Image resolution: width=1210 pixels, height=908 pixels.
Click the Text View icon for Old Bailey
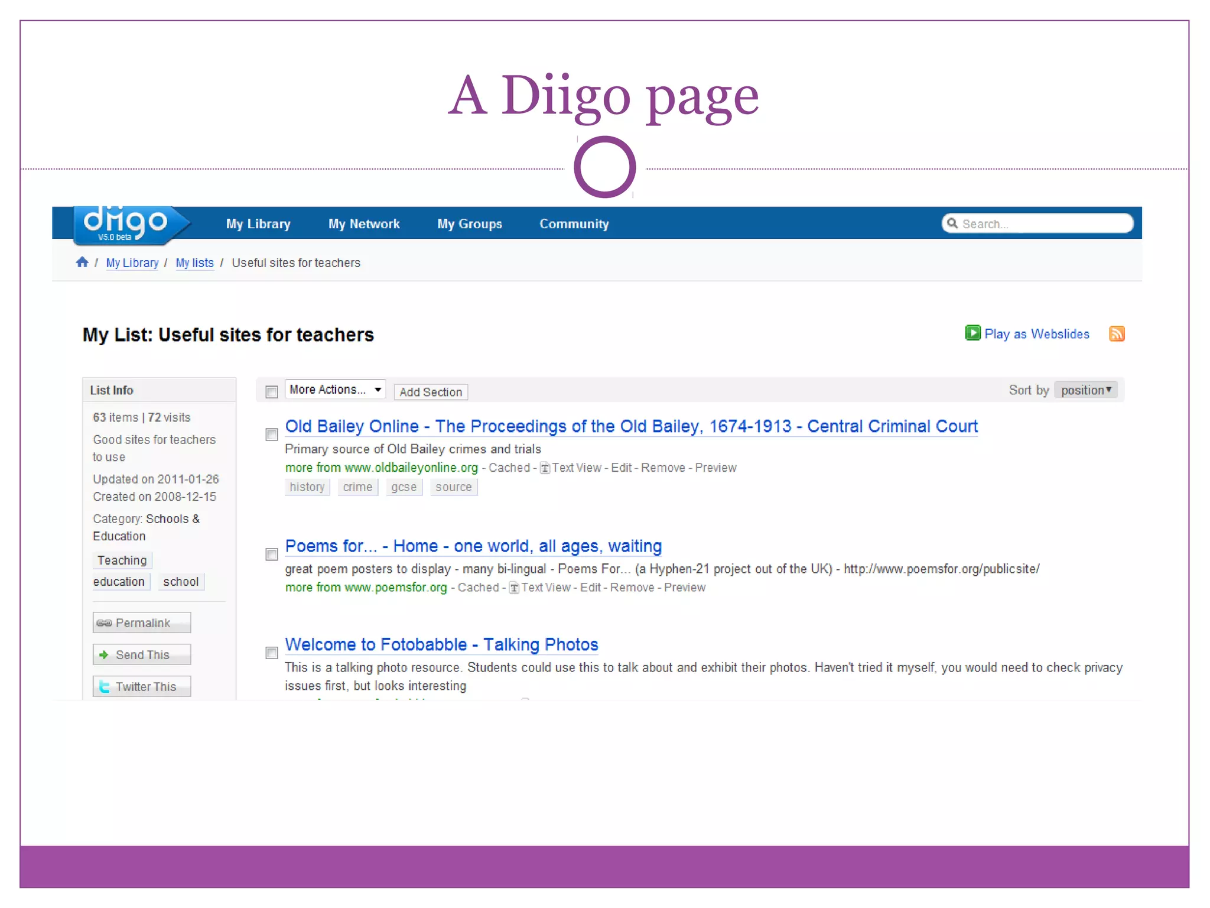(545, 468)
